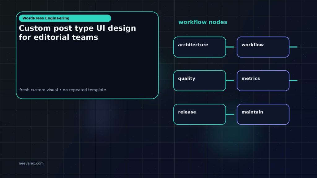This screenshot has width=317, height=178.
Task: Open the neevalex.com link
Action: [31, 163]
